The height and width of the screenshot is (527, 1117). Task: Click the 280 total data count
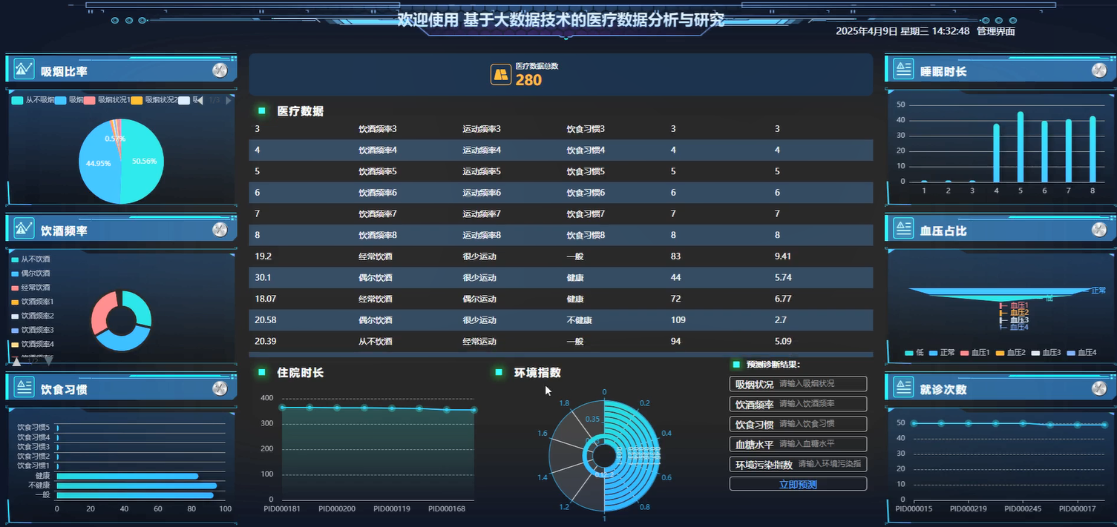[x=528, y=80]
